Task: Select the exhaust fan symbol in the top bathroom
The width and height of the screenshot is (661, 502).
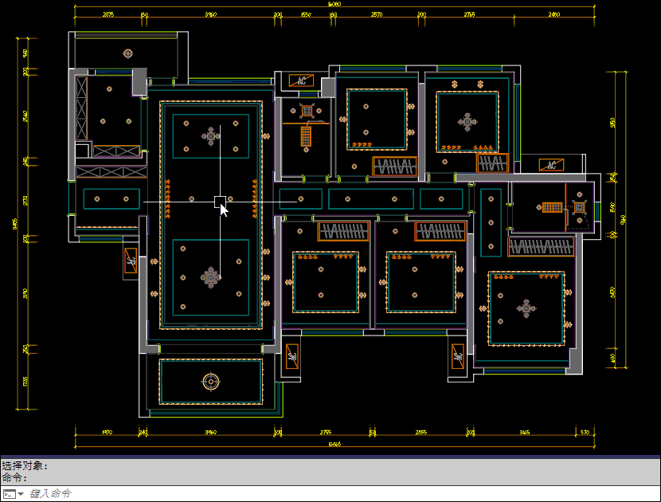Action: [307, 110]
